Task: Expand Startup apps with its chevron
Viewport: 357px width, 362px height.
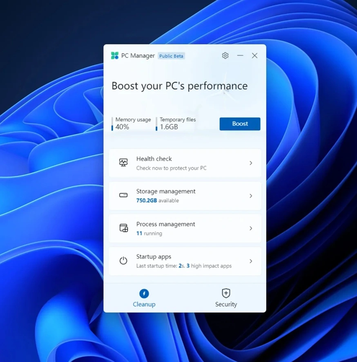Action: click(x=251, y=261)
